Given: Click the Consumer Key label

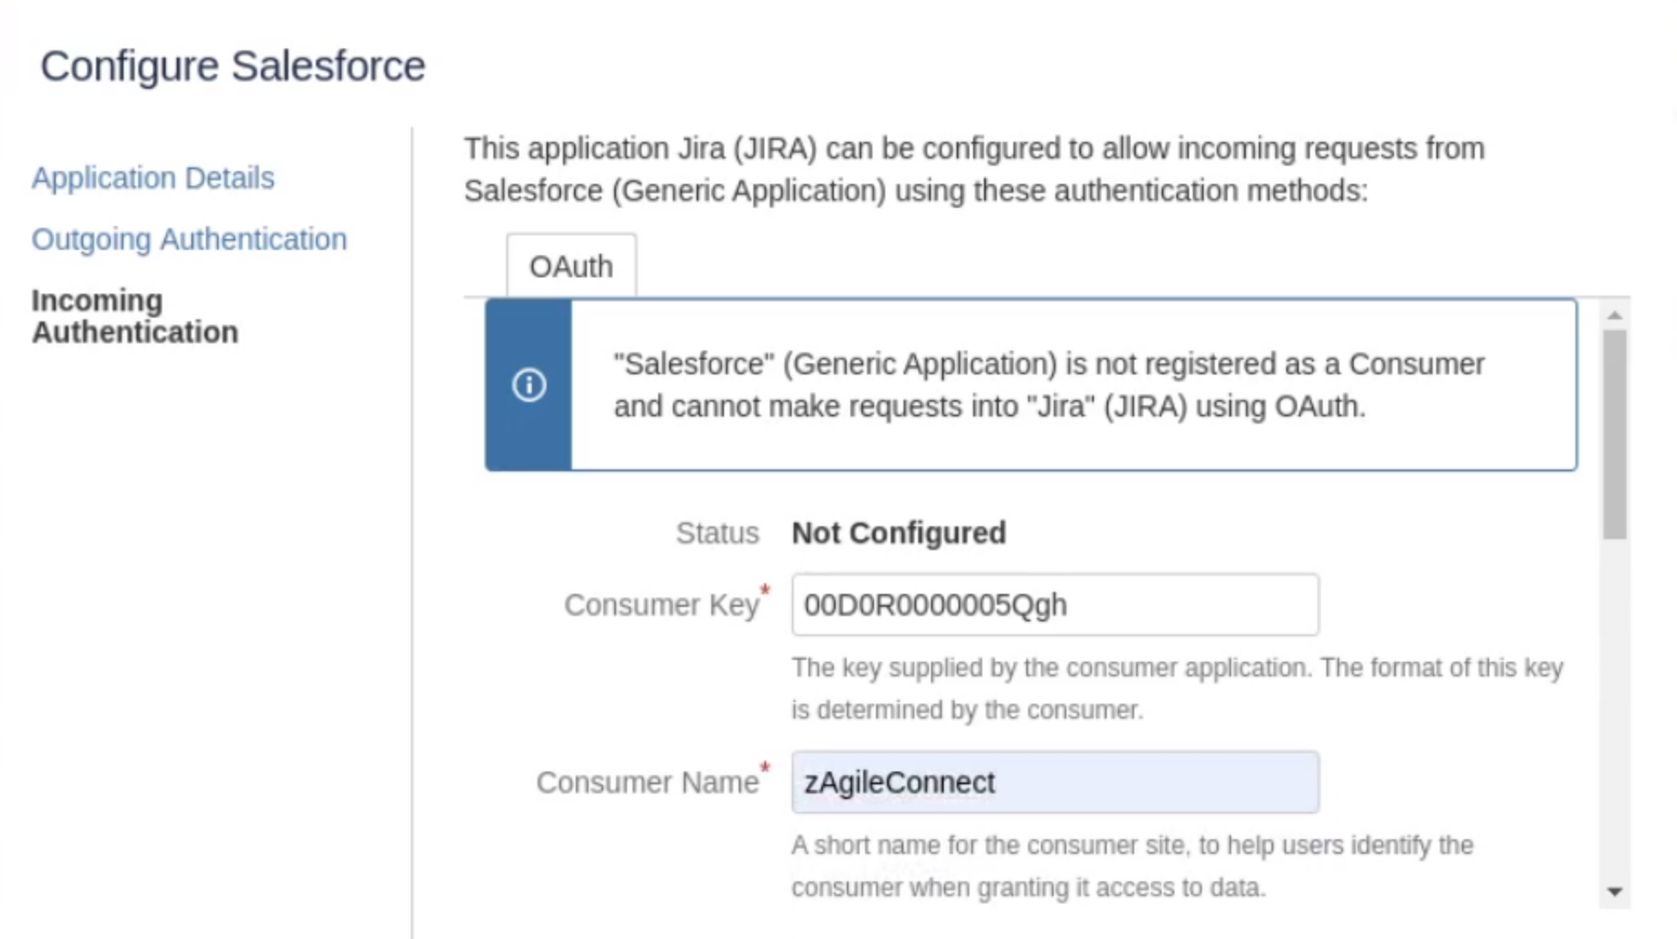Looking at the screenshot, I should point(661,605).
